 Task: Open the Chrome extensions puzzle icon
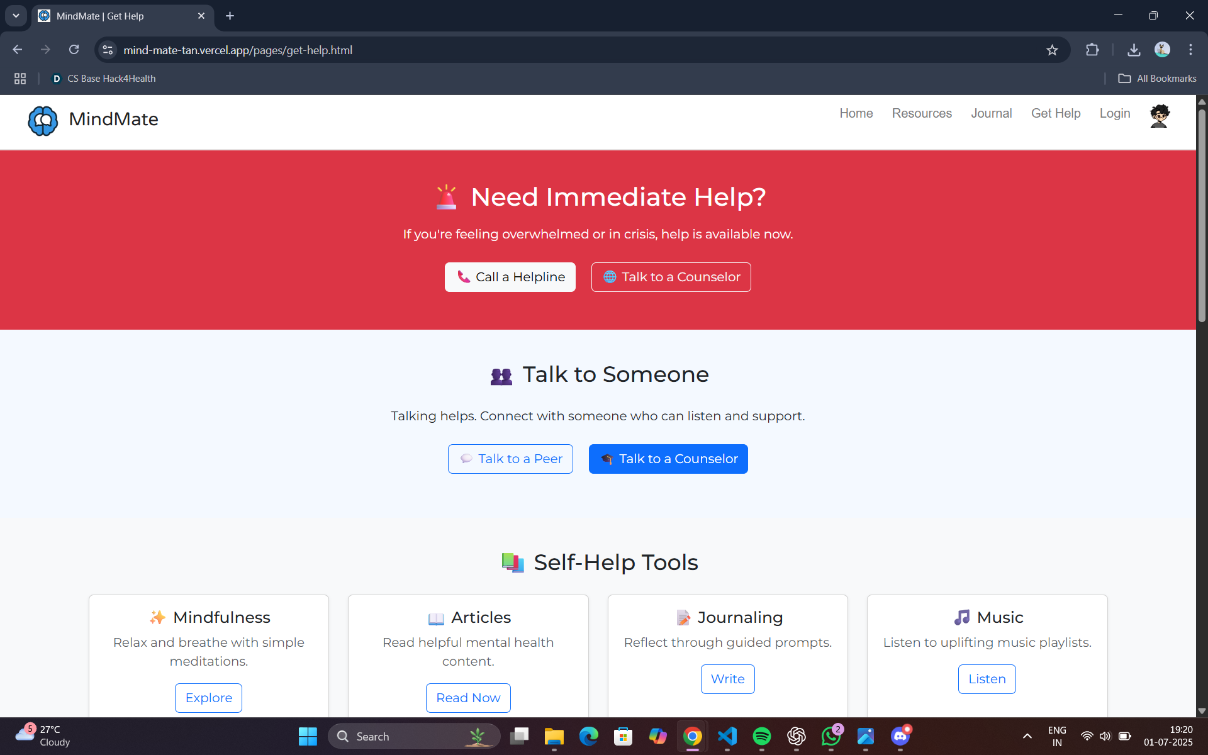(x=1092, y=50)
